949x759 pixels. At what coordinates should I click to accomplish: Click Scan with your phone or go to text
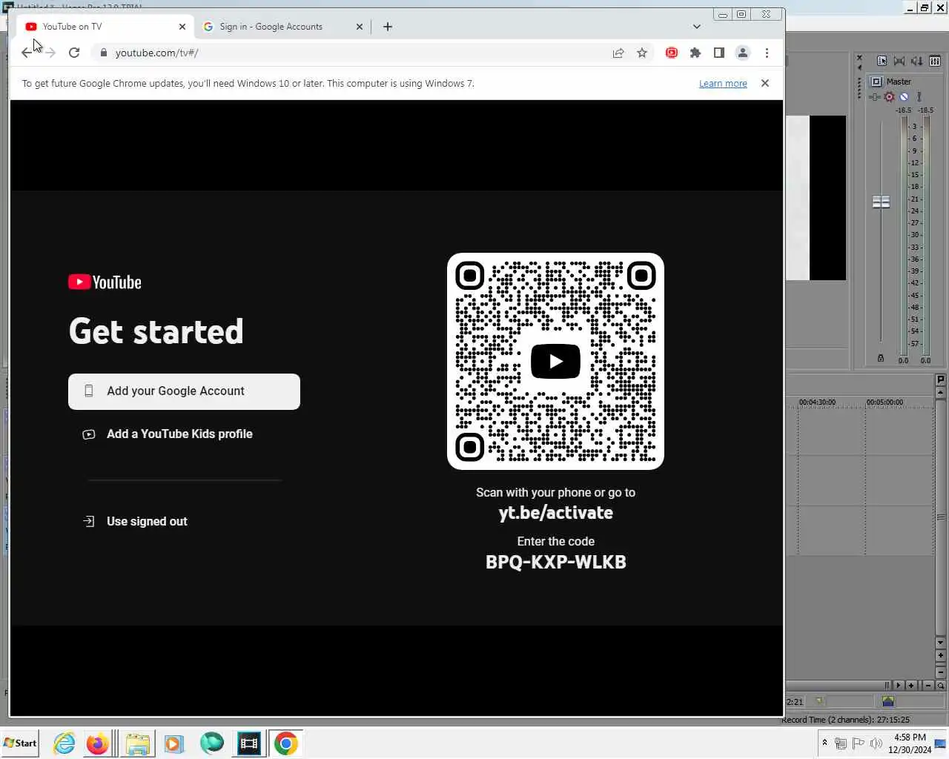(x=555, y=492)
